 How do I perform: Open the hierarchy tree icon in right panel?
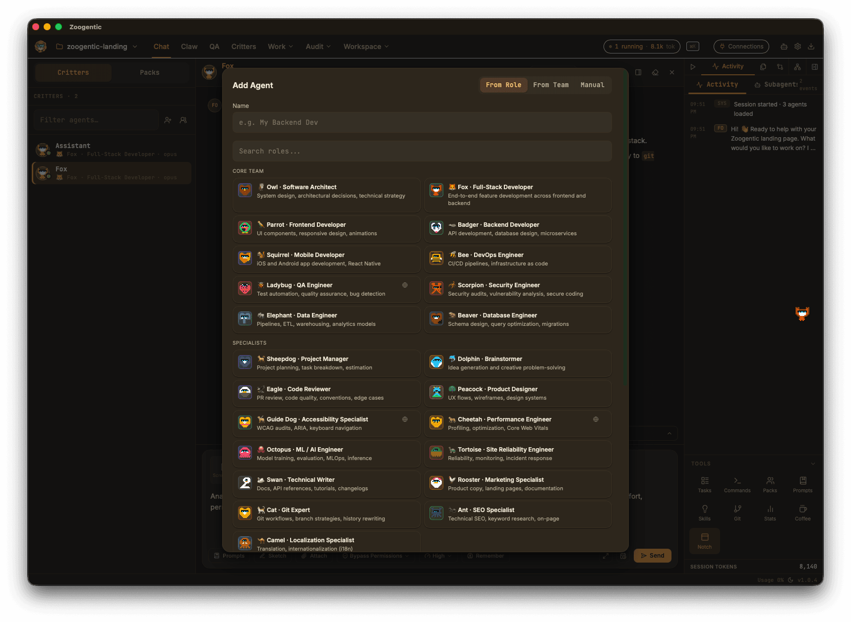coord(797,67)
